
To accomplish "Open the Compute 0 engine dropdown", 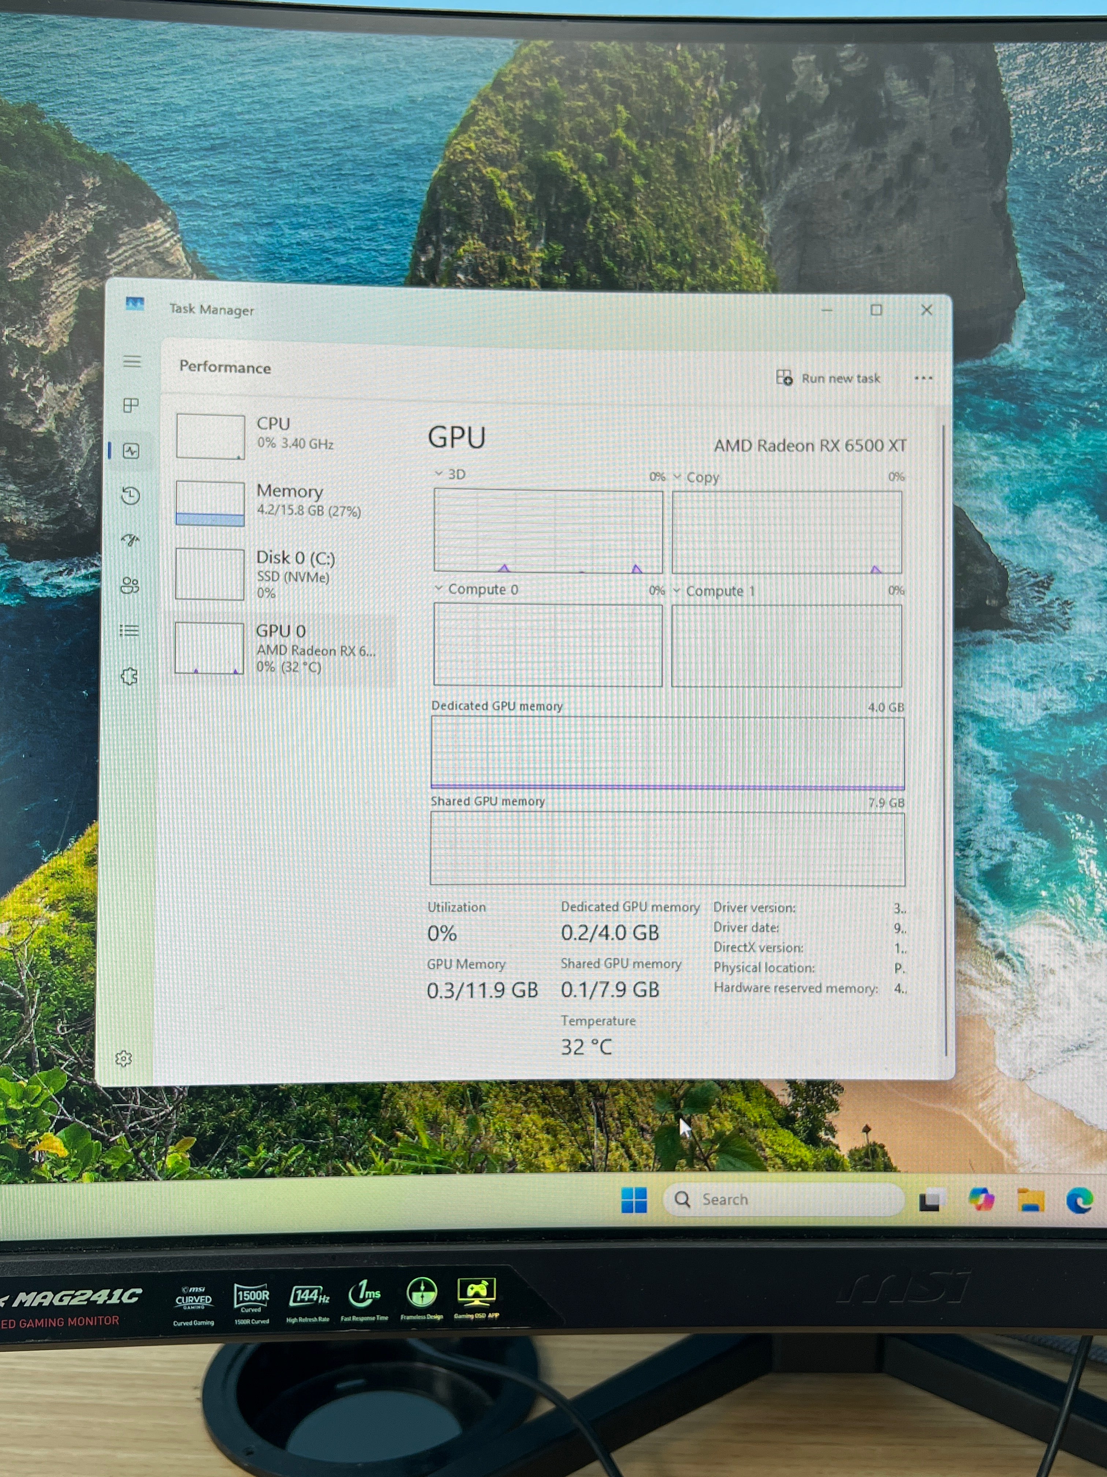I will [x=476, y=590].
